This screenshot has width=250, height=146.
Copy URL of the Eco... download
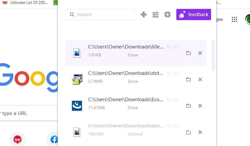coord(173,100)
